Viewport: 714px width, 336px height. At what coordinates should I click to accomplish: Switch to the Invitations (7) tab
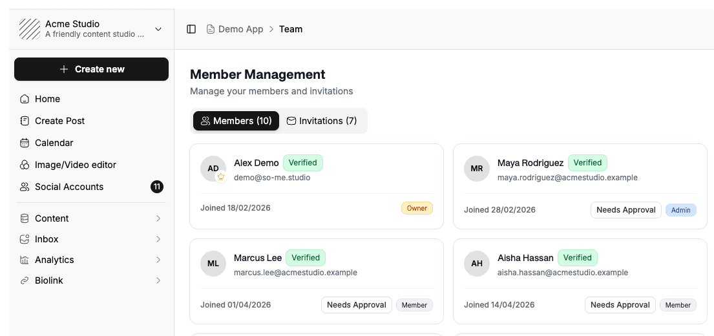322,121
